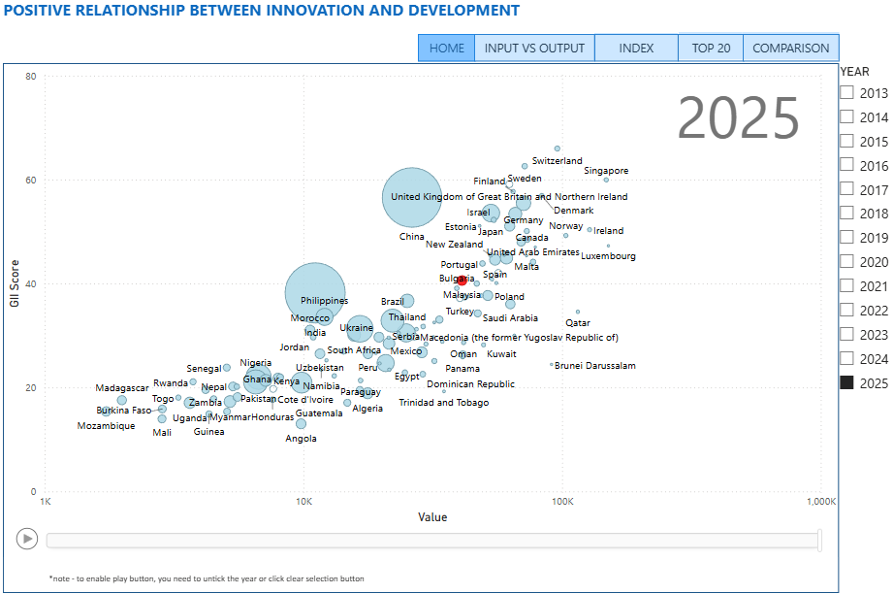Navigate to the COMPARISON tab
The image size is (893, 594).
pyautogui.click(x=790, y=48)
